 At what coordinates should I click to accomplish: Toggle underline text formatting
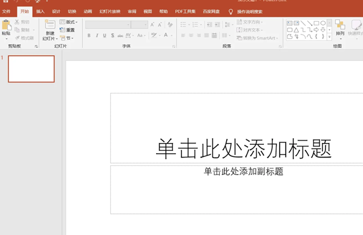tap(105, 36)
